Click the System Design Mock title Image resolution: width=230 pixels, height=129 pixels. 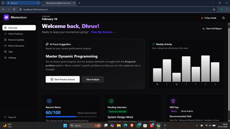[120, 117]
